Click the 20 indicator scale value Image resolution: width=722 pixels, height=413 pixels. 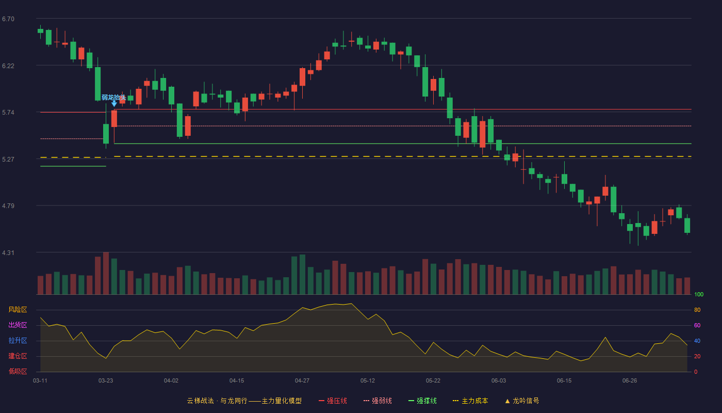tap(697, 356)
